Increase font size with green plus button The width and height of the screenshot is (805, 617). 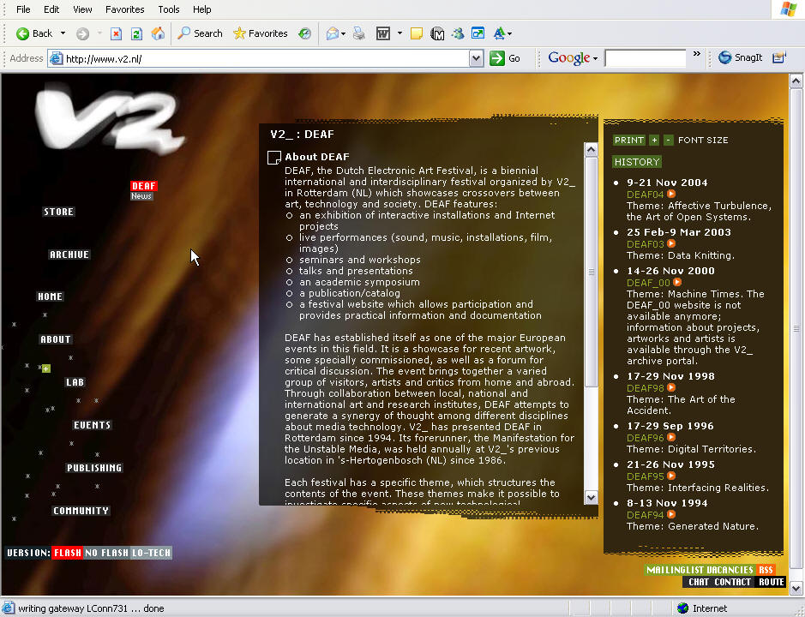[654, 141]
